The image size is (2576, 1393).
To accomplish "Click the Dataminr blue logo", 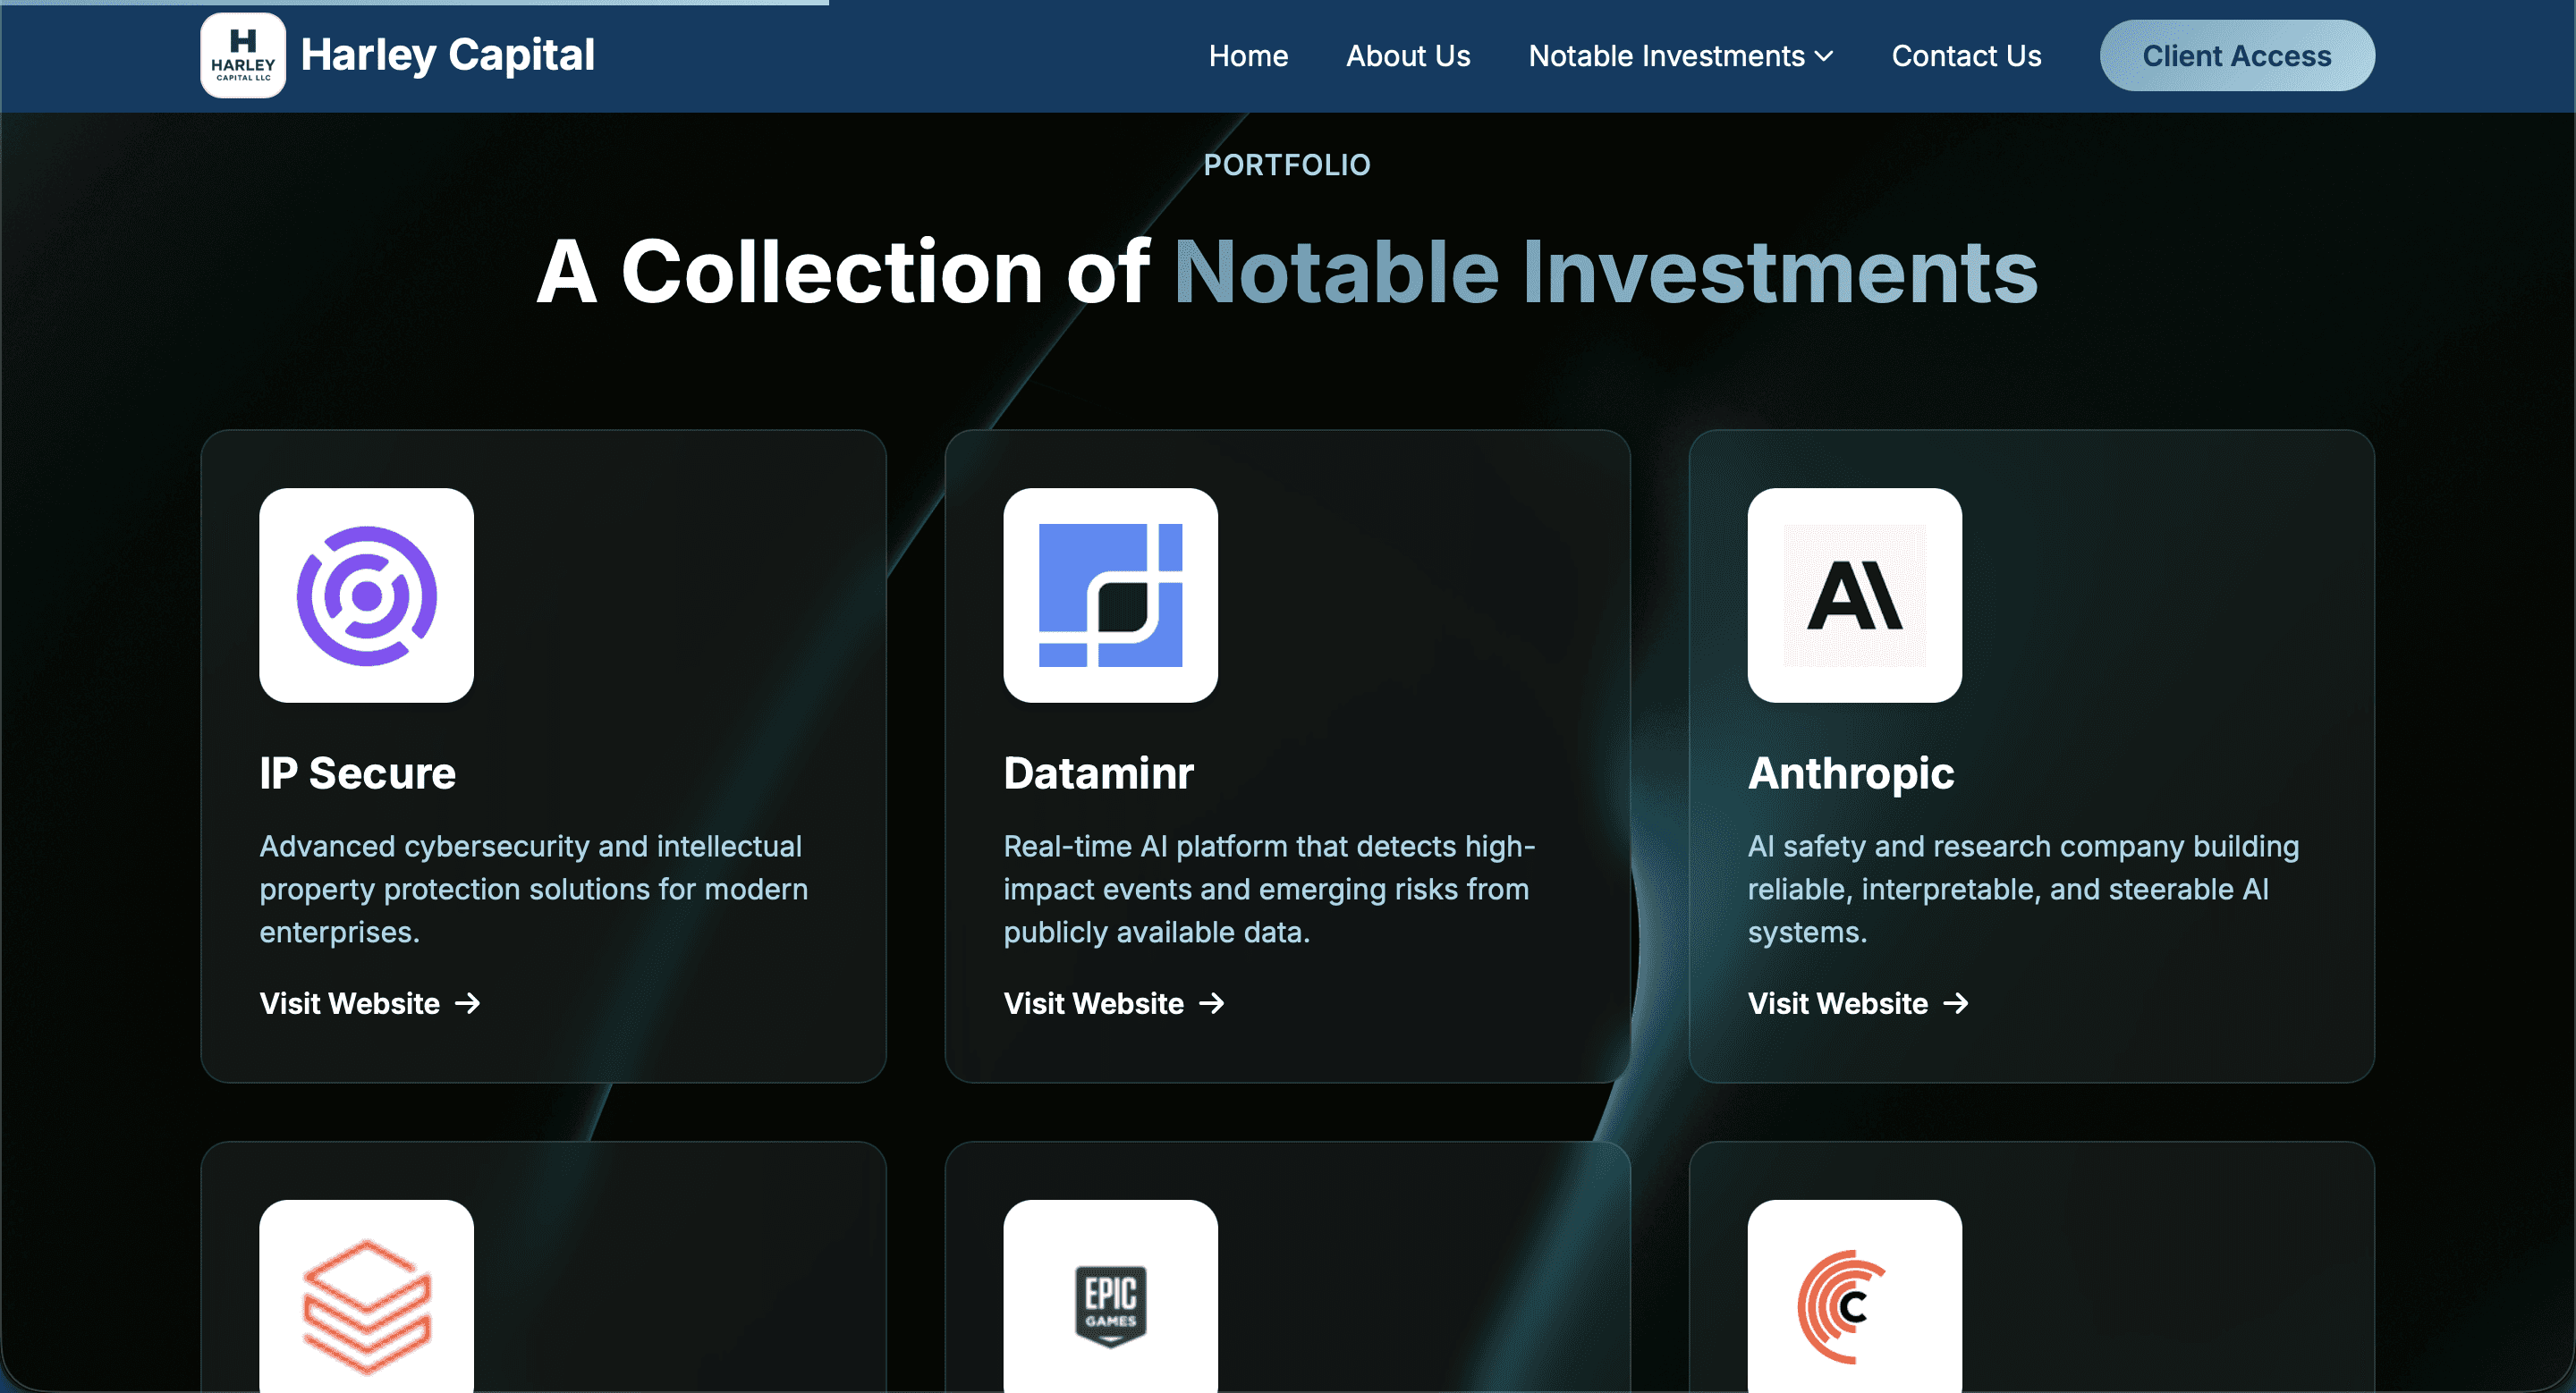I will [1110, 595].
